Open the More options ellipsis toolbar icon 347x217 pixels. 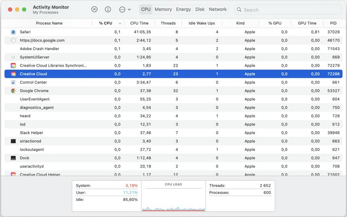point(122,10)
